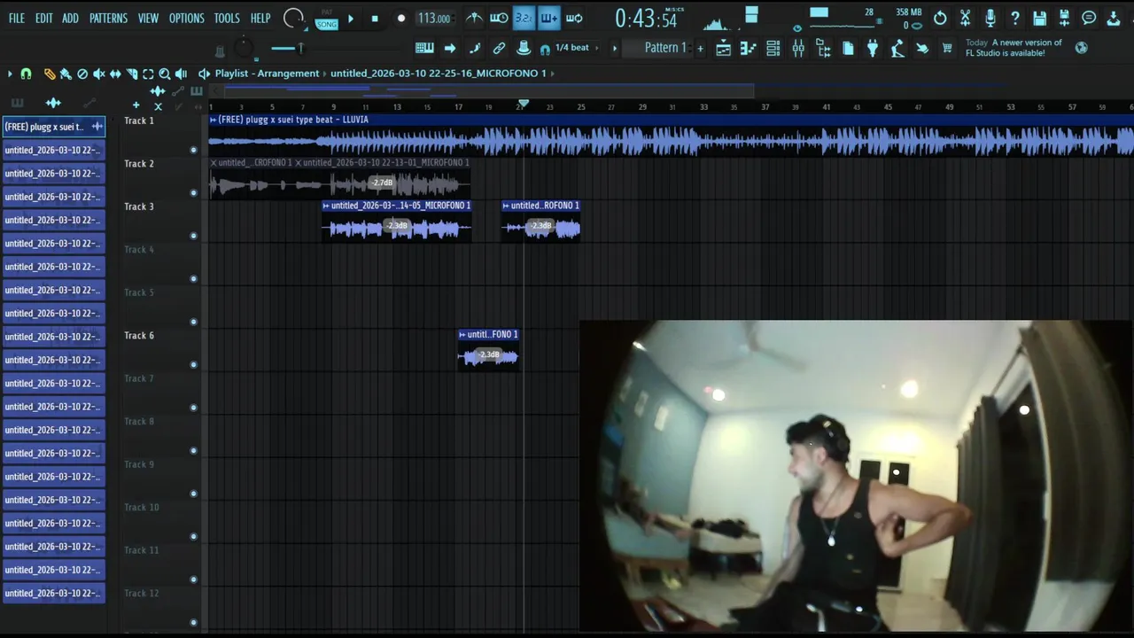Screen dimensions: 1134x638
Task: Mute Track 1 using its dot
Action: [193, 150]
